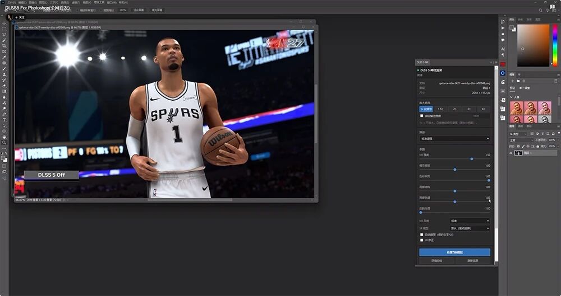The image size is (561, 296).
Task: Open the Discover lightbulb icon
Action: [x=548, y=11]
